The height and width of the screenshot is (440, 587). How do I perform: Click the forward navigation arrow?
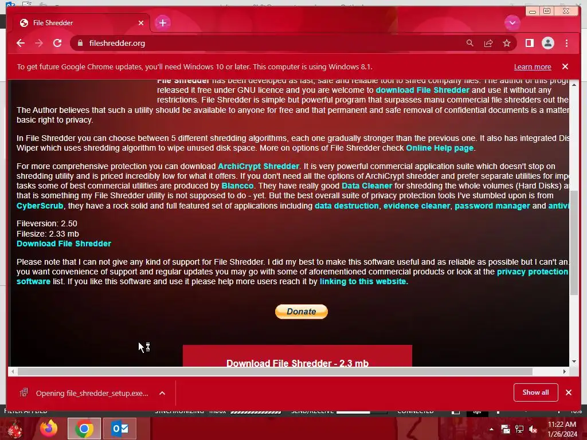pos(39,43)
